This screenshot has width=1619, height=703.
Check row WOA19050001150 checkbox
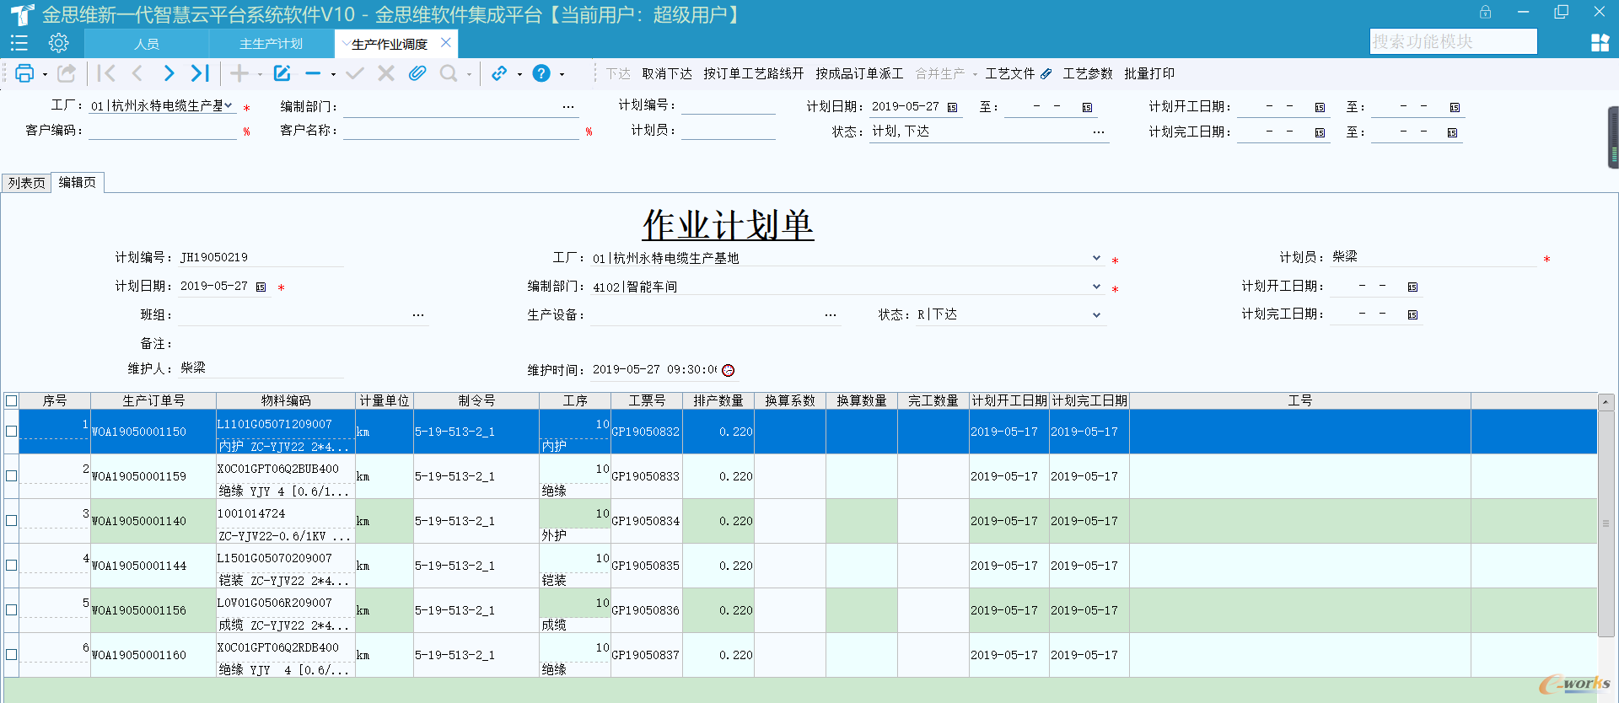point(12,432)
